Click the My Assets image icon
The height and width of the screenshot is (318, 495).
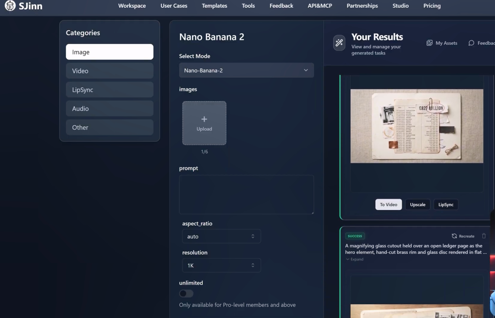pos(429,43)
